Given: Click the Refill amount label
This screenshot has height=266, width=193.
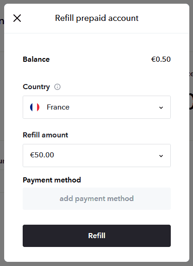Looking at the screenshot, I should [x=45, y=135].
